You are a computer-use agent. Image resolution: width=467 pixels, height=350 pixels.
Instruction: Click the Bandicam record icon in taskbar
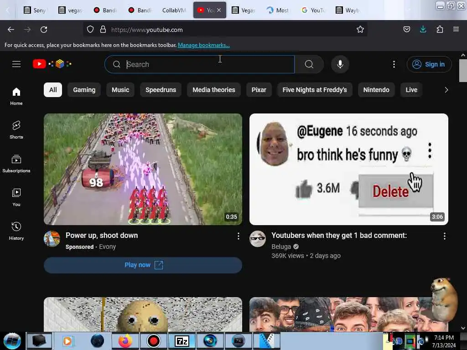point(153,341)
